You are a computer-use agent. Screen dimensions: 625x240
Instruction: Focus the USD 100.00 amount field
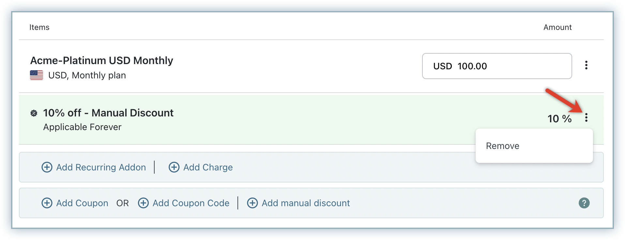[x=496, y=66]
